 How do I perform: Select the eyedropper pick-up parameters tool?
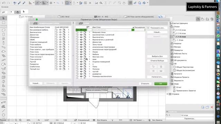[x=19, y=3]
